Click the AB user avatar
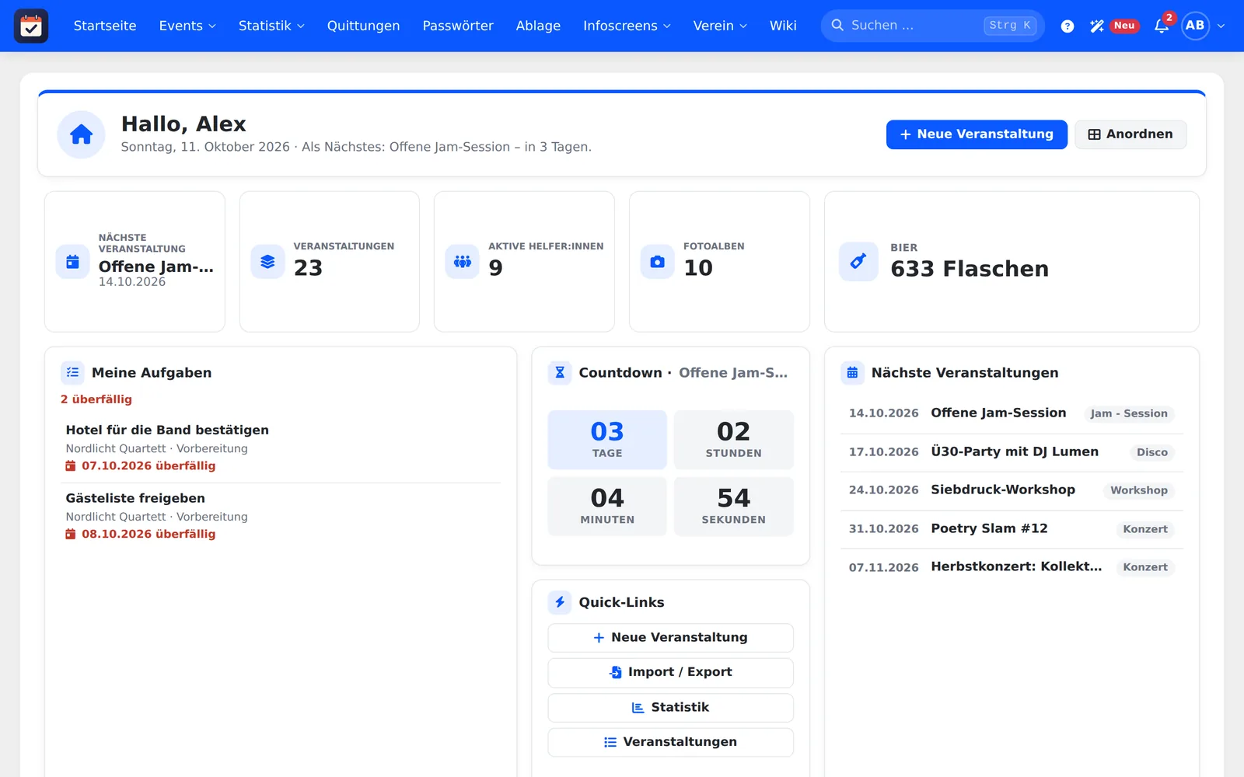Screen dimensions: 1244x777 click(1195, 26)
